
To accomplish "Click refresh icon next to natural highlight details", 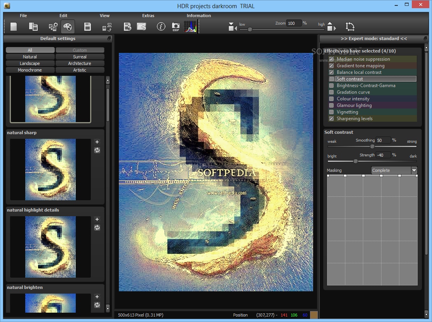I will (x=97, y=228).
